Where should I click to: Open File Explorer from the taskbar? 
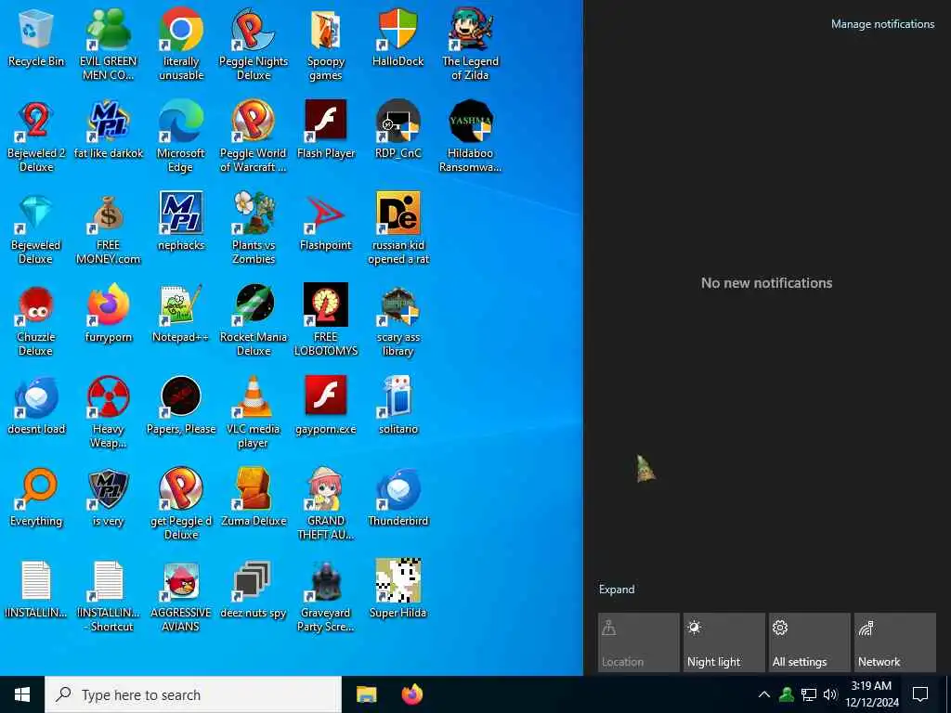(366, 694)
